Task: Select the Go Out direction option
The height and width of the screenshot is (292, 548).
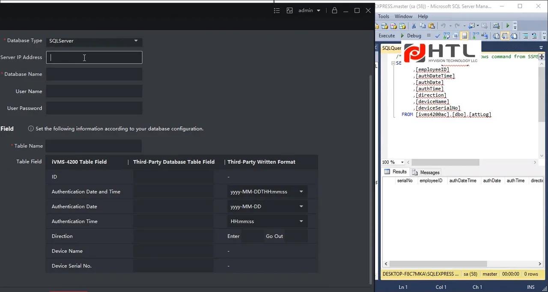Action: click(x=274, y=236)
